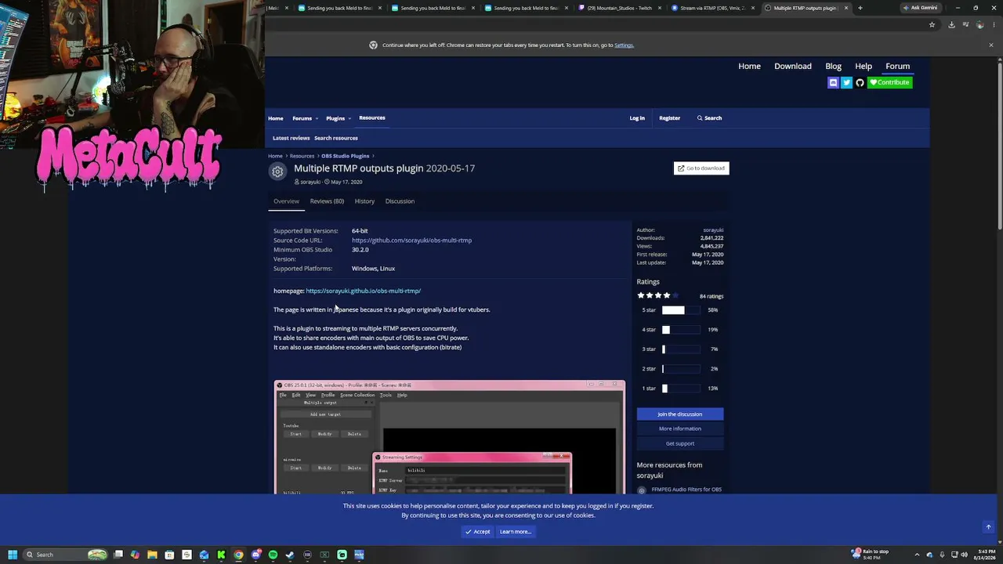Open a new browser tab
This screenshot has width=1003, height=564.
point(860,8)
